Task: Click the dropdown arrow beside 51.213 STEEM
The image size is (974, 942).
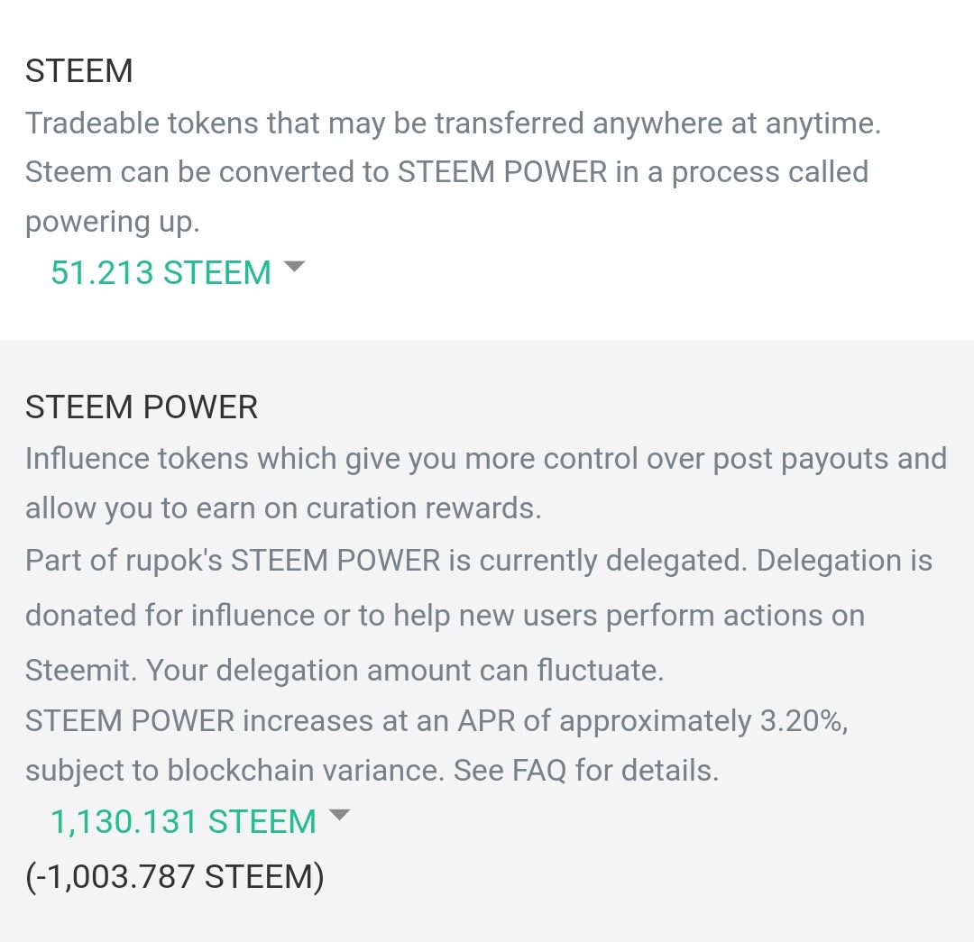Action: tap(294, 268)
